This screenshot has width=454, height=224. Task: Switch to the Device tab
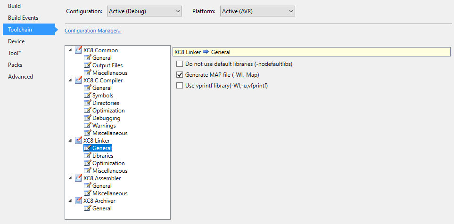(16, 41)
